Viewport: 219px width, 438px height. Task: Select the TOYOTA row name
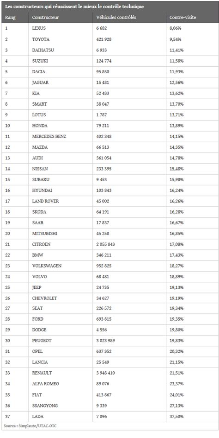(40, 39)
